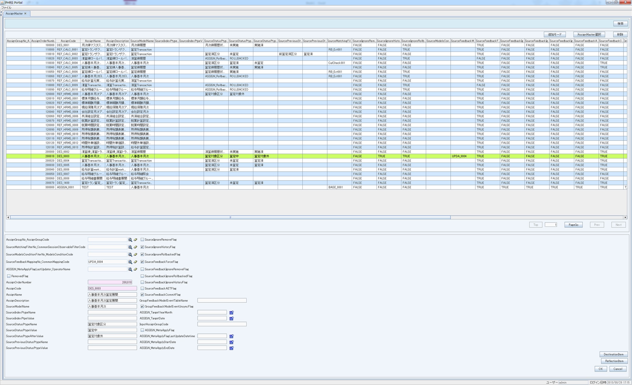The image size is (632, 385).
Task: Erase the SourceFeedbackMappingNo UPDA_0004 value
Action: tap(135, 262)
